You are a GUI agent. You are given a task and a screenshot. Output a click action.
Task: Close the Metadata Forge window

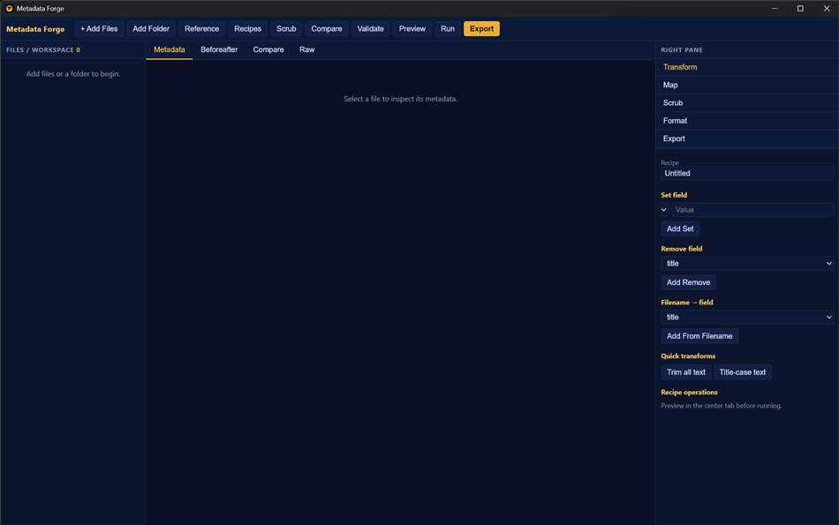[826, 9]
